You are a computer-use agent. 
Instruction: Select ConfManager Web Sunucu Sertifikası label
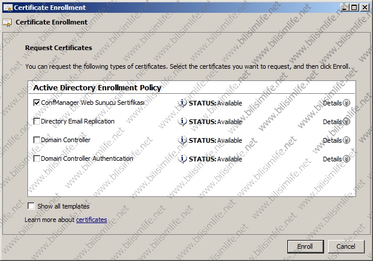pos(93,103)
